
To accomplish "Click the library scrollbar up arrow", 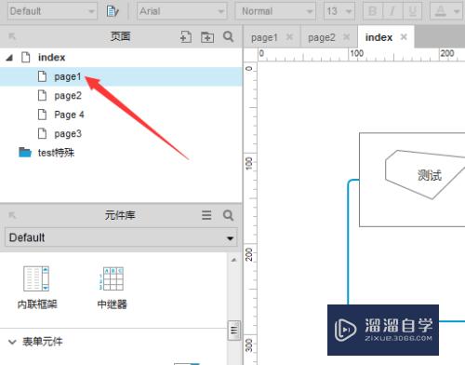I will click(234, 260).
